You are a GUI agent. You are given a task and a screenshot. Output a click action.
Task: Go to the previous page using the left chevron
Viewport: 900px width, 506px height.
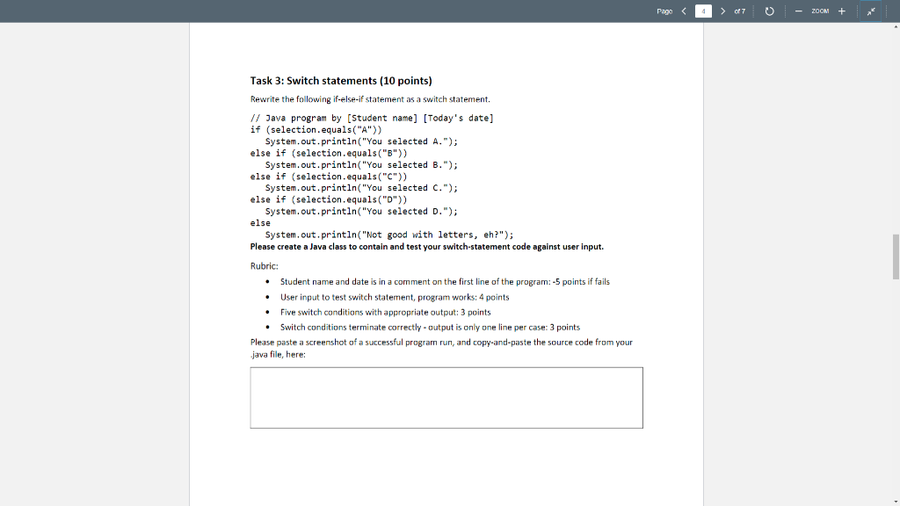(x=683, y=11)
